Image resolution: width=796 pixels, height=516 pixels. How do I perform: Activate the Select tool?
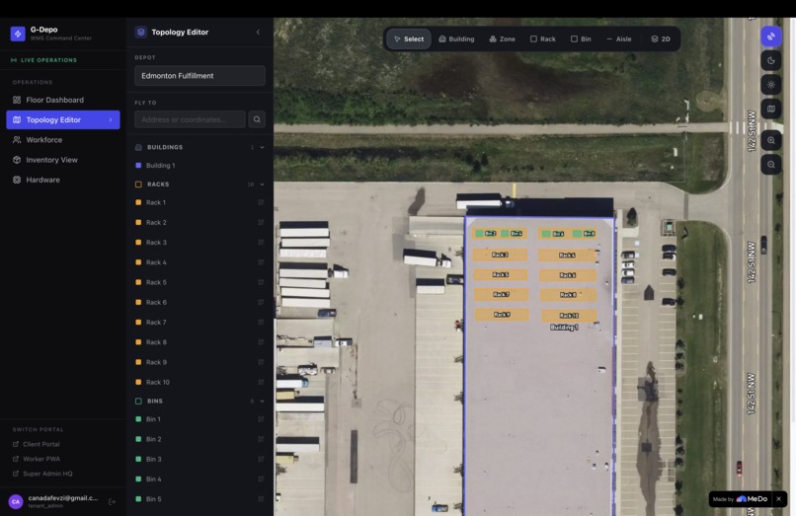409,39
